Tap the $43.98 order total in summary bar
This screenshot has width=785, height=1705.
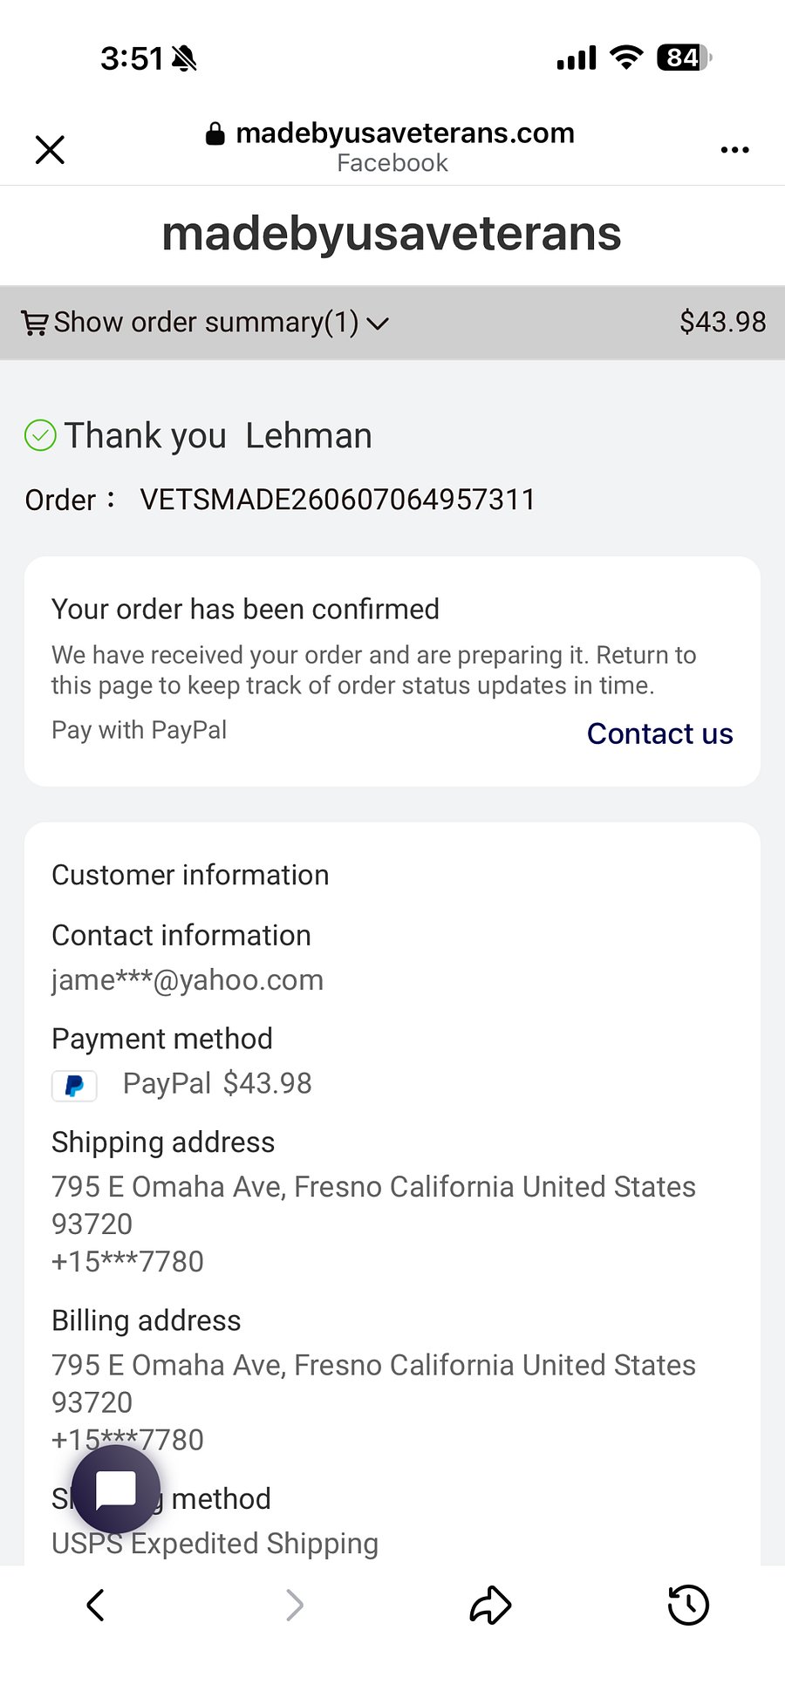click(x=723, y=322)
